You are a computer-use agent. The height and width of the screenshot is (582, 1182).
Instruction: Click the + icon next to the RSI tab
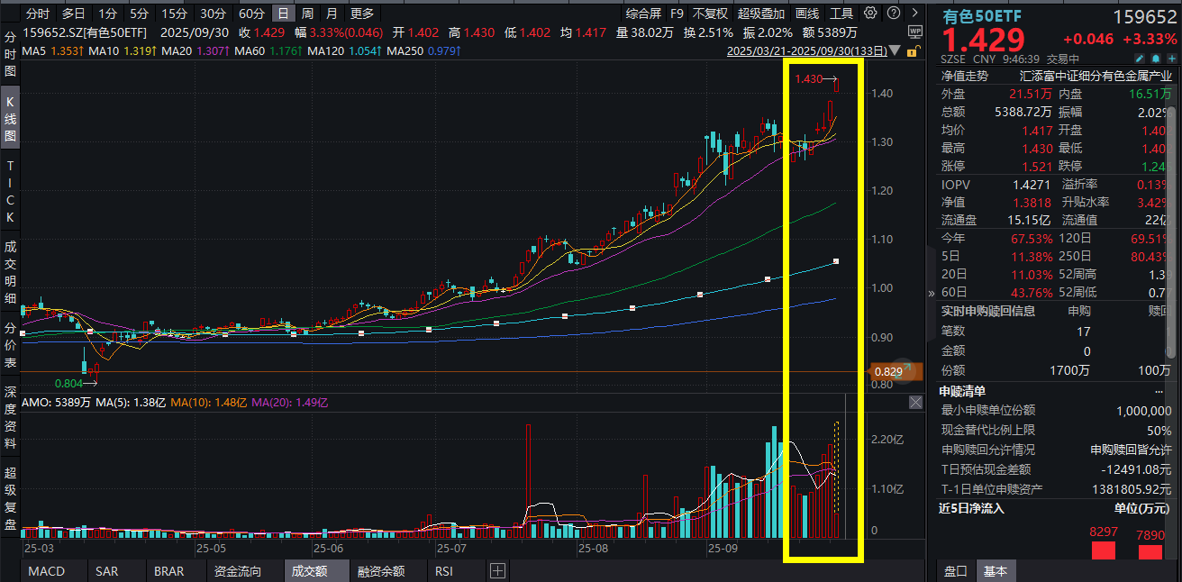click(496, 569)
